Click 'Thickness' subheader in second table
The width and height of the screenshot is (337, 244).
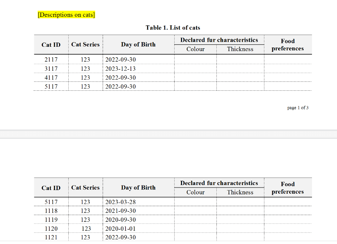tap(240, 192)
